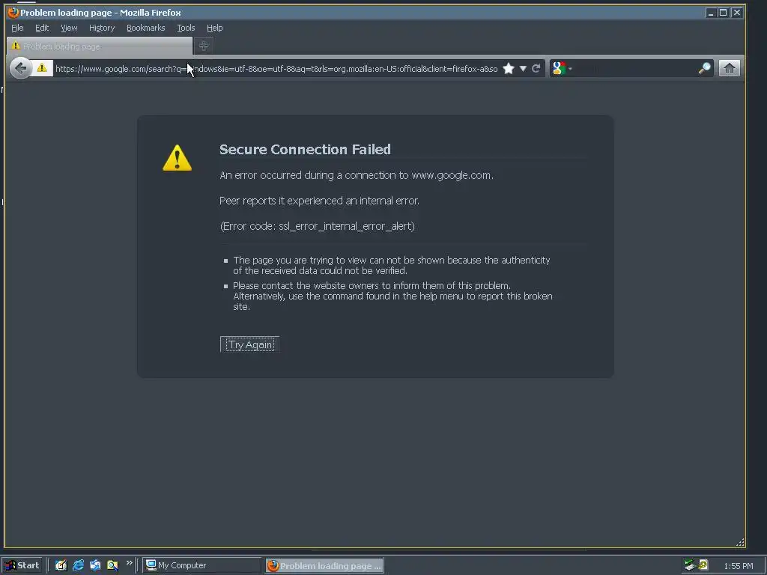Click the site identity warning icon
This screenshot has width=767, height=575.
[42, 68]
